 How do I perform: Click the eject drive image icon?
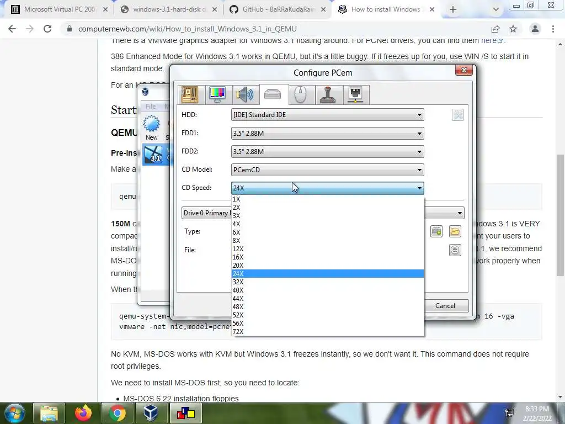point(455,250)
